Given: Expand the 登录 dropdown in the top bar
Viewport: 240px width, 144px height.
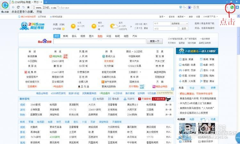Looking at the screenshot, I should (x=162, y=17).
